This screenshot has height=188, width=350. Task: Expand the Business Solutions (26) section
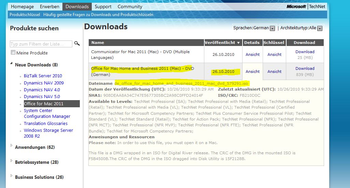pyautogui.click(x=11, y=175)
